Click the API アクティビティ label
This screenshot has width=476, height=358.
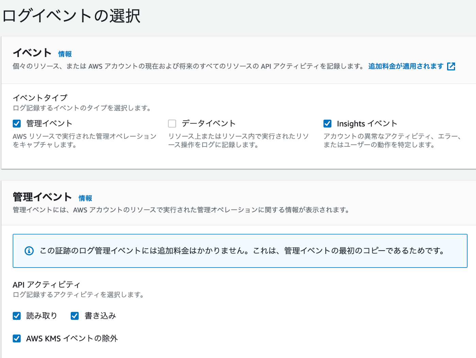(47, 285)
